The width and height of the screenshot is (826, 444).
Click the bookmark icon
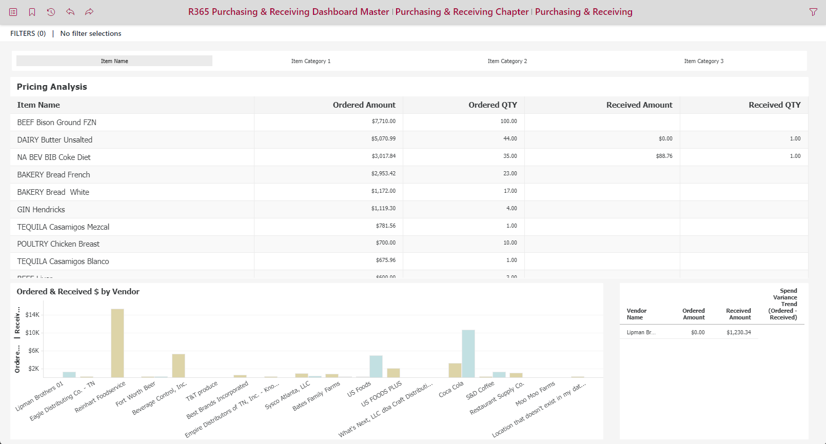click(32, 12)
